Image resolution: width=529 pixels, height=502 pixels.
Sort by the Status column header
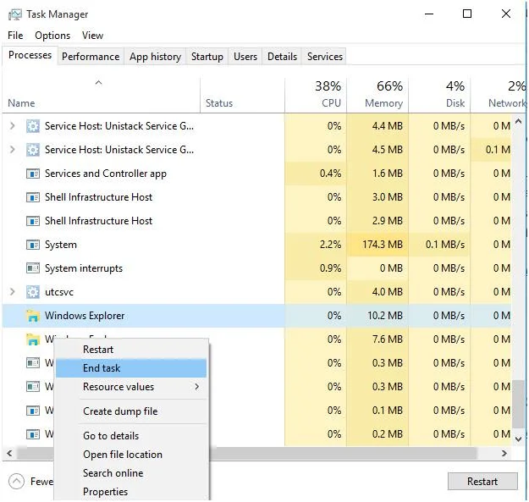tap(243, 95)
